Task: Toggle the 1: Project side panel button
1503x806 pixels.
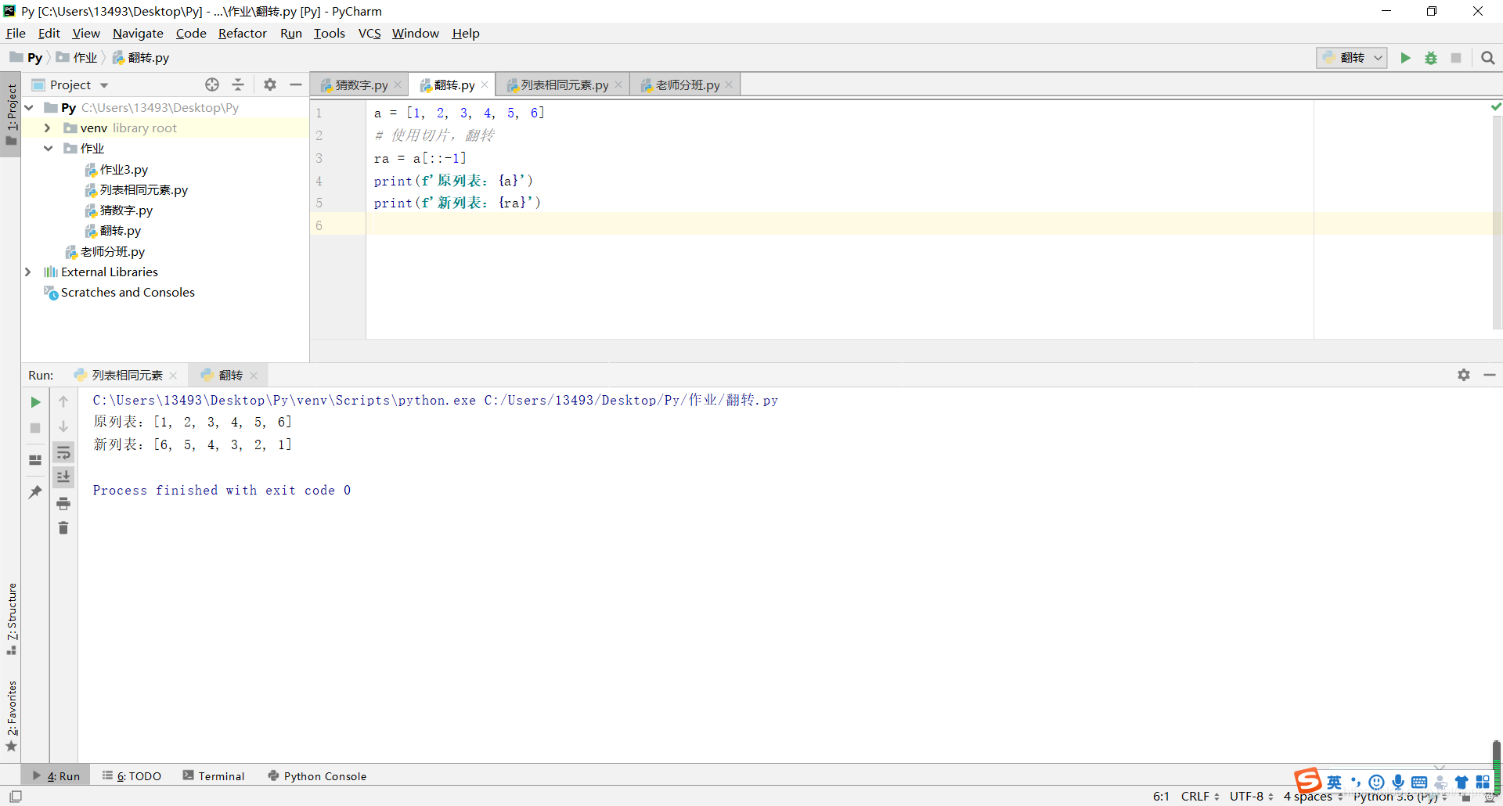Action: point(11,114)
